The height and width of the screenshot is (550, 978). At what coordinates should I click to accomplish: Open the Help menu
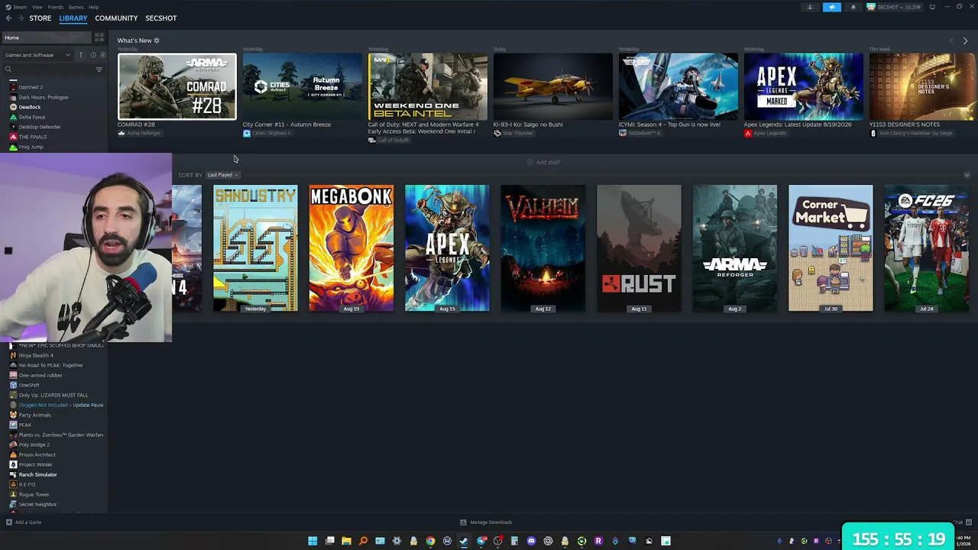point(93,7)
